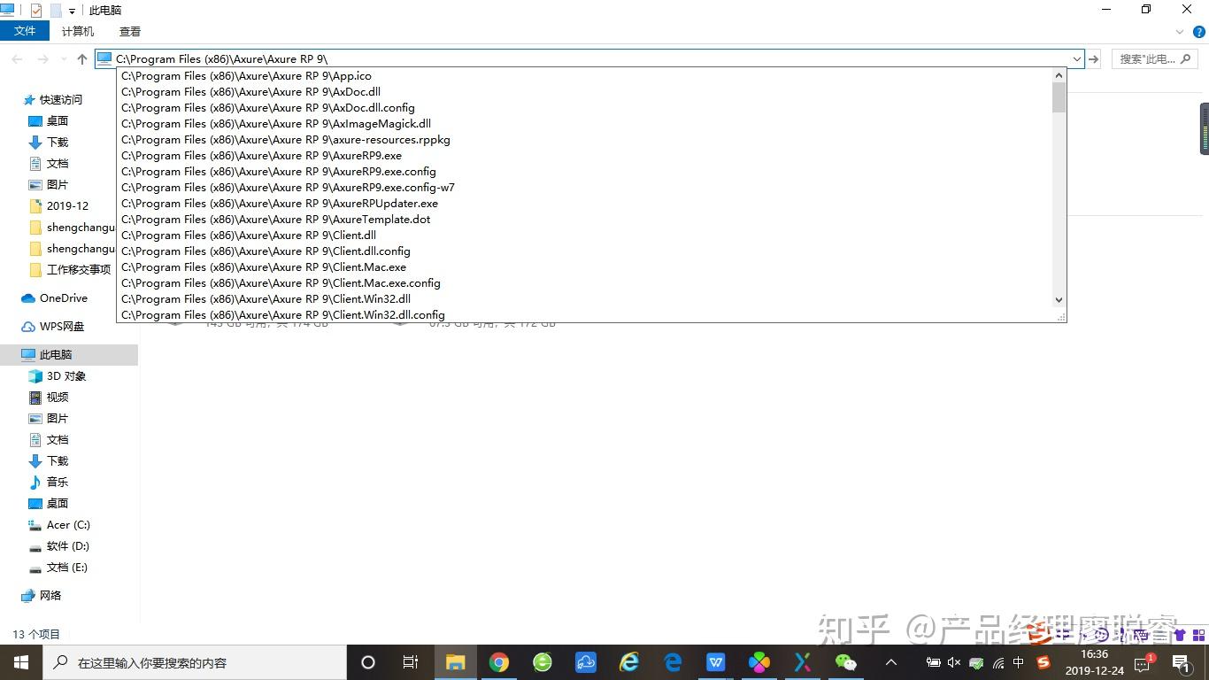Open the Action Center notification icon

1181,663
